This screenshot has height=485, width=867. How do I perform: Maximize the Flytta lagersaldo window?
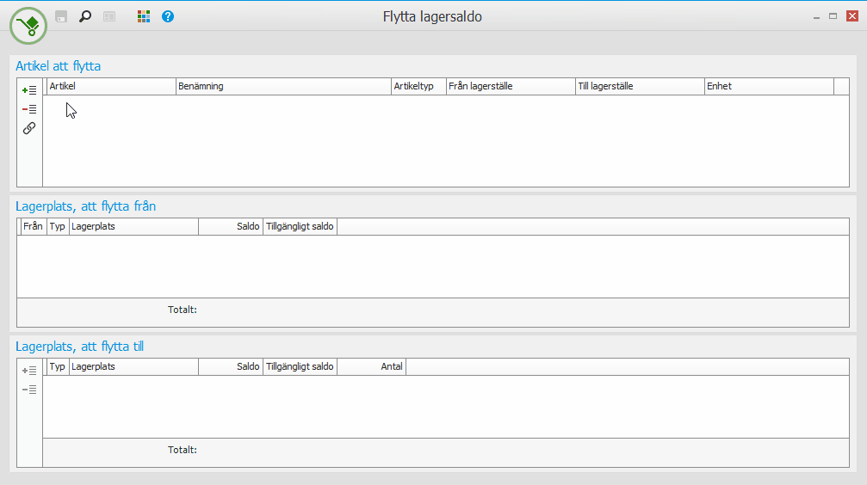click(x=833, y=16)
